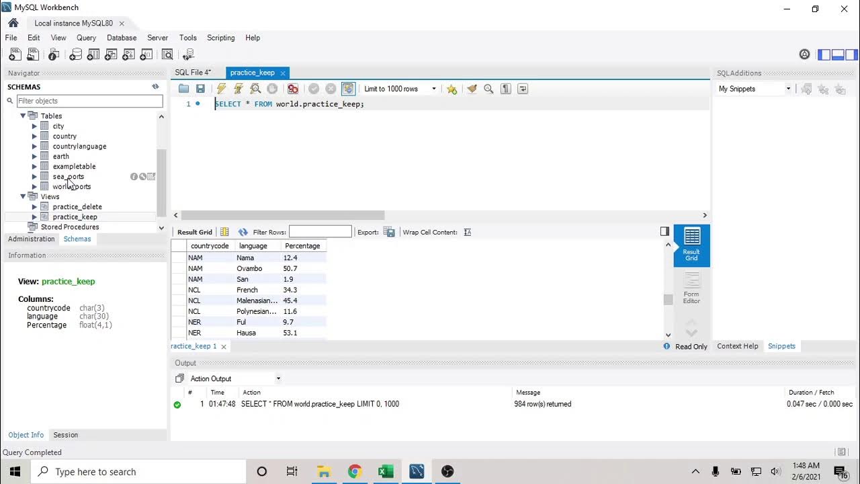Create a new function toolbar icon
Viewport: 860px width, 484px height.
pos(147,55)
